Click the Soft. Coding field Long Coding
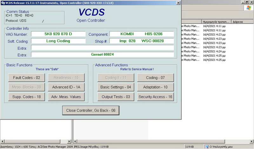The image size is (254, 149). click(58, 41)
